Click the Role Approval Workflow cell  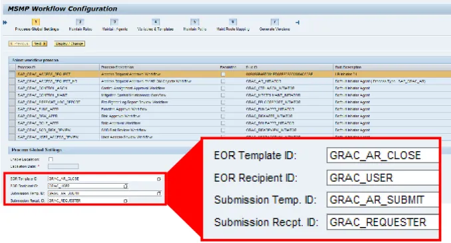[x=159, y=123]
